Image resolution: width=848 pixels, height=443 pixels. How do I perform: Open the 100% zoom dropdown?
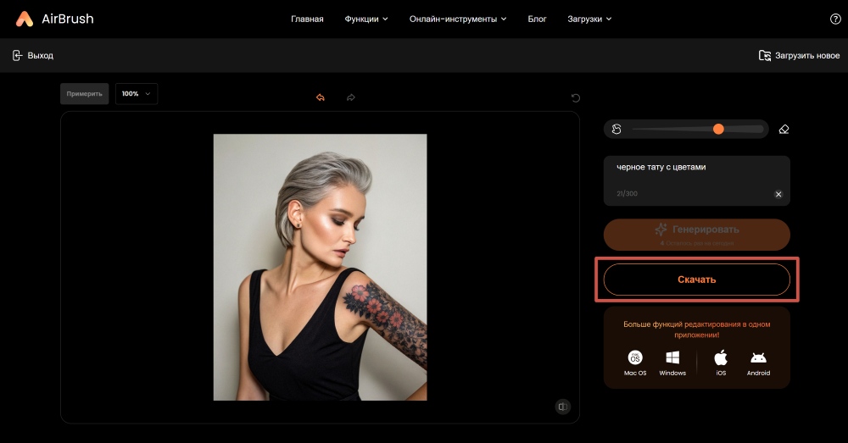(x=137, y=94)
